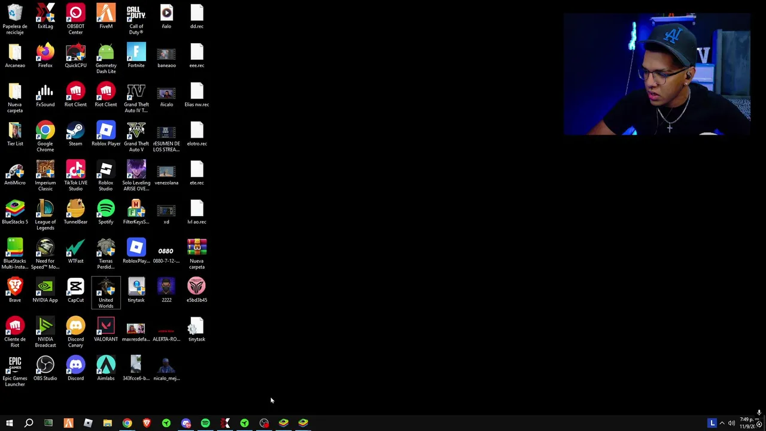Launch Roblox Player shortcut

106,133
